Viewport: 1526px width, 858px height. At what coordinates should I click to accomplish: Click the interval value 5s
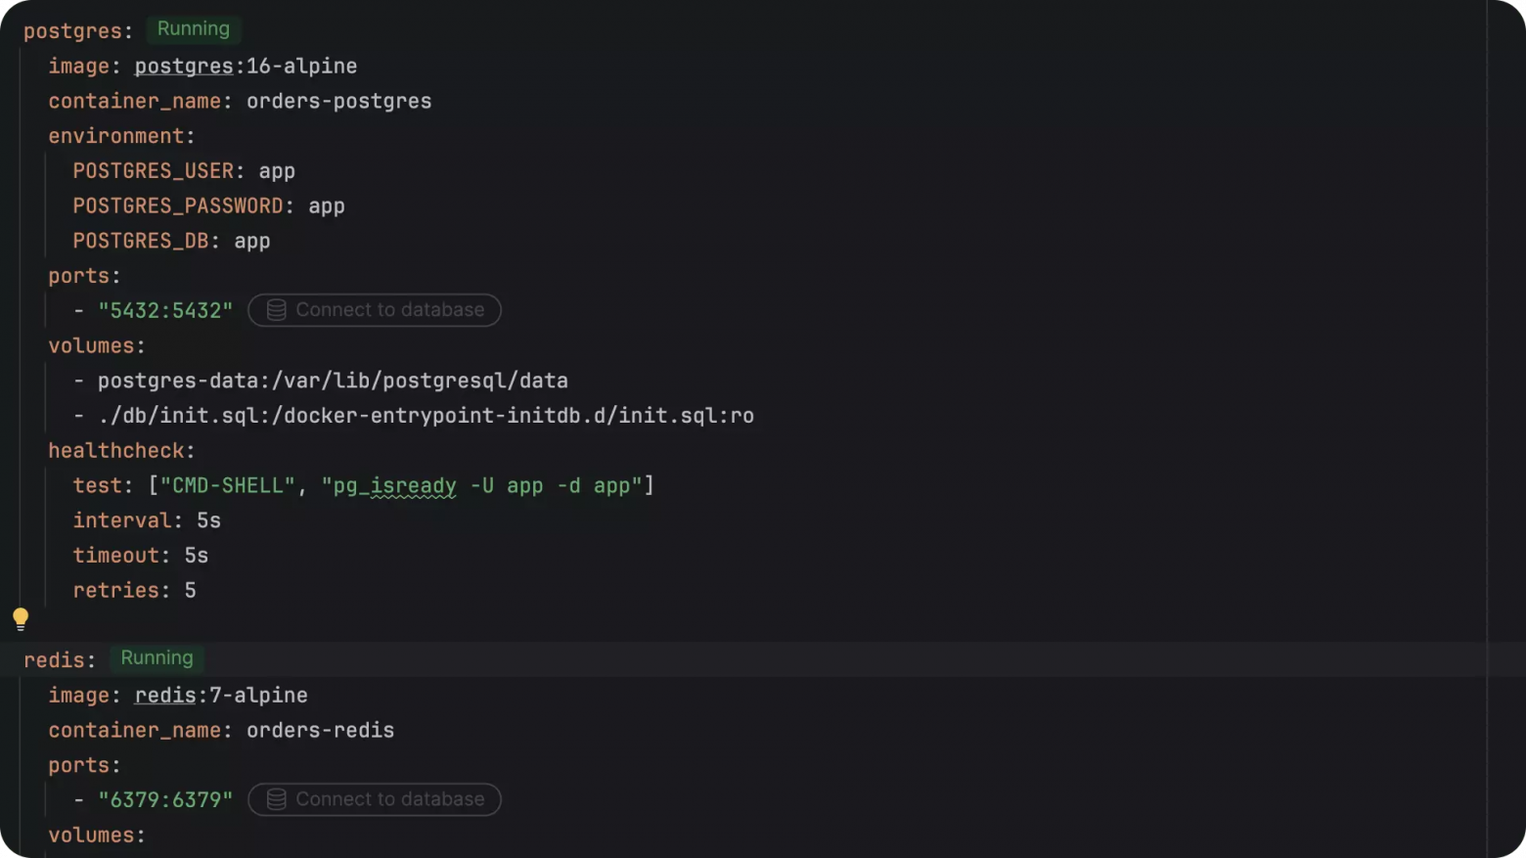[208, 520]
